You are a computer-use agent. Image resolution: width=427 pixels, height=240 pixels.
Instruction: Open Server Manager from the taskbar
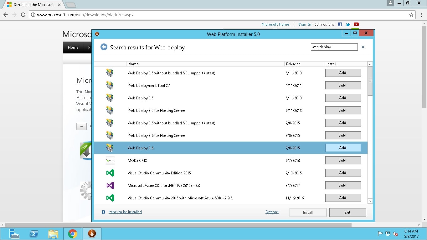coord(14,234)
